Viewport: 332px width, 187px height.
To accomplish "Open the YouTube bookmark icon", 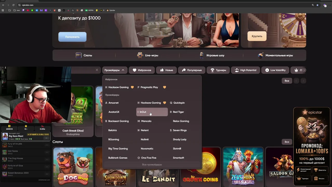I will pyautogui.click(x=28, y=10).
